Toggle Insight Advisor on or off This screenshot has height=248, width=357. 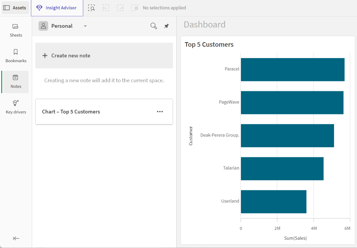[x=57, y=8]
